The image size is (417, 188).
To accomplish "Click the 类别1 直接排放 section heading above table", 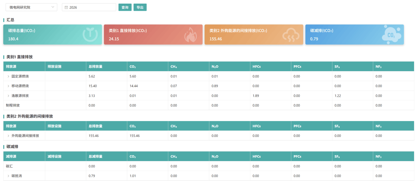I will [19, 57].
